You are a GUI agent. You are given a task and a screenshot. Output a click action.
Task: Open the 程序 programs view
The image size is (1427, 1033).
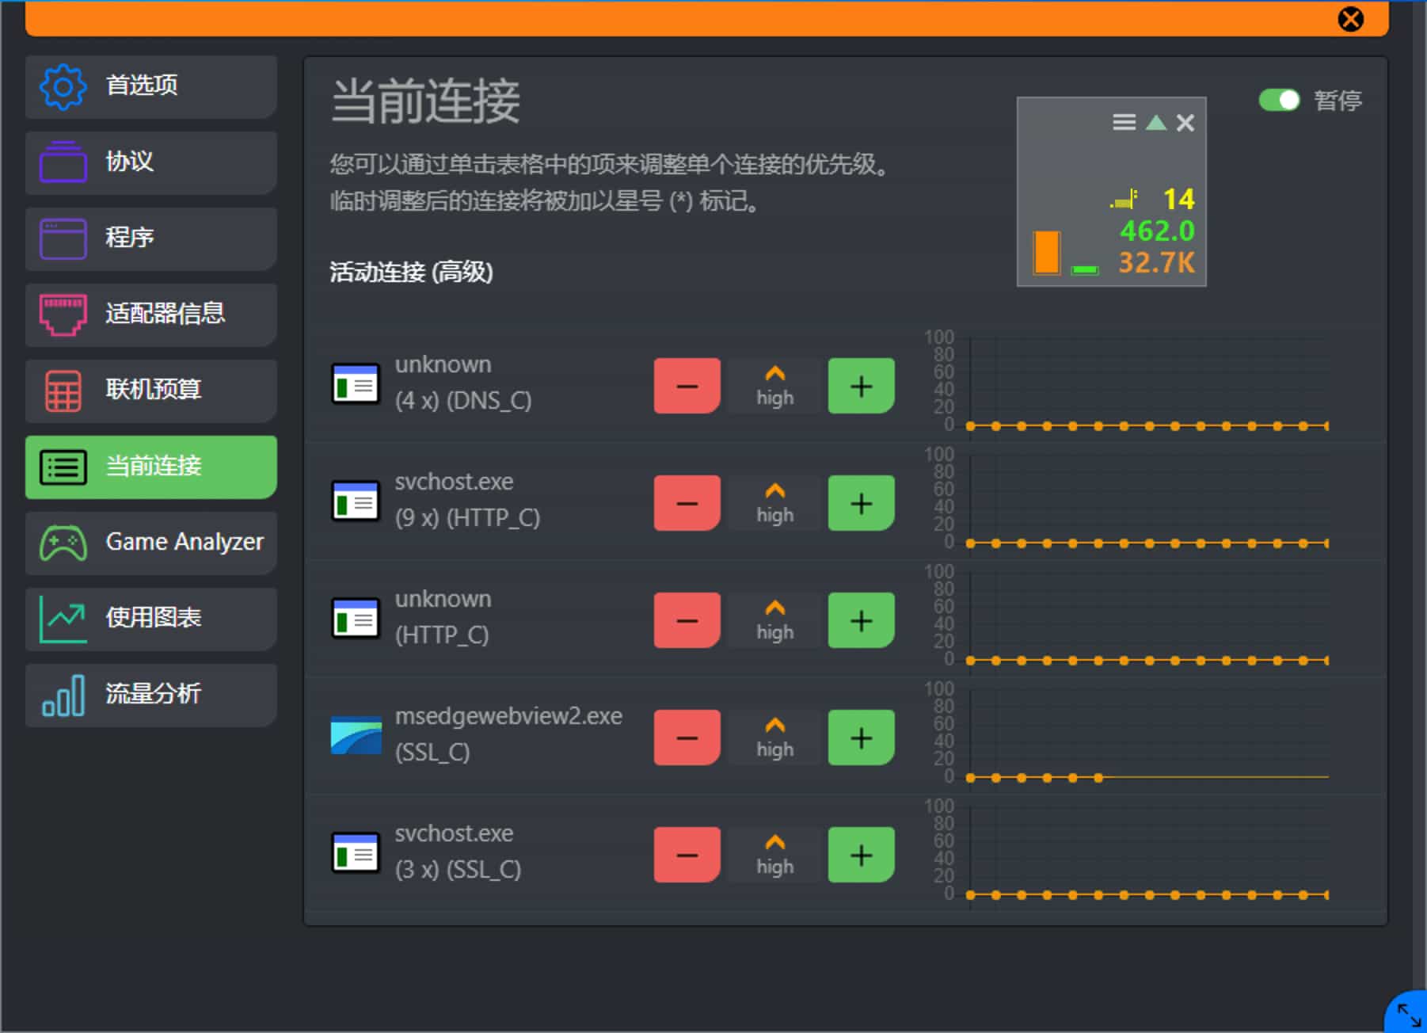coord(150,238)
